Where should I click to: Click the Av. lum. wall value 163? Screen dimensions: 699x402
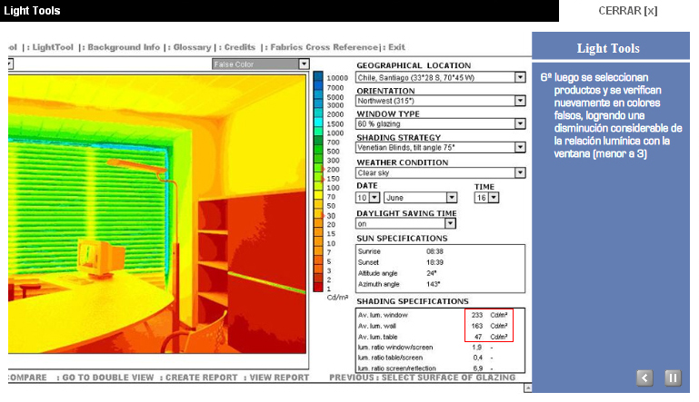(x=477, y=326)
